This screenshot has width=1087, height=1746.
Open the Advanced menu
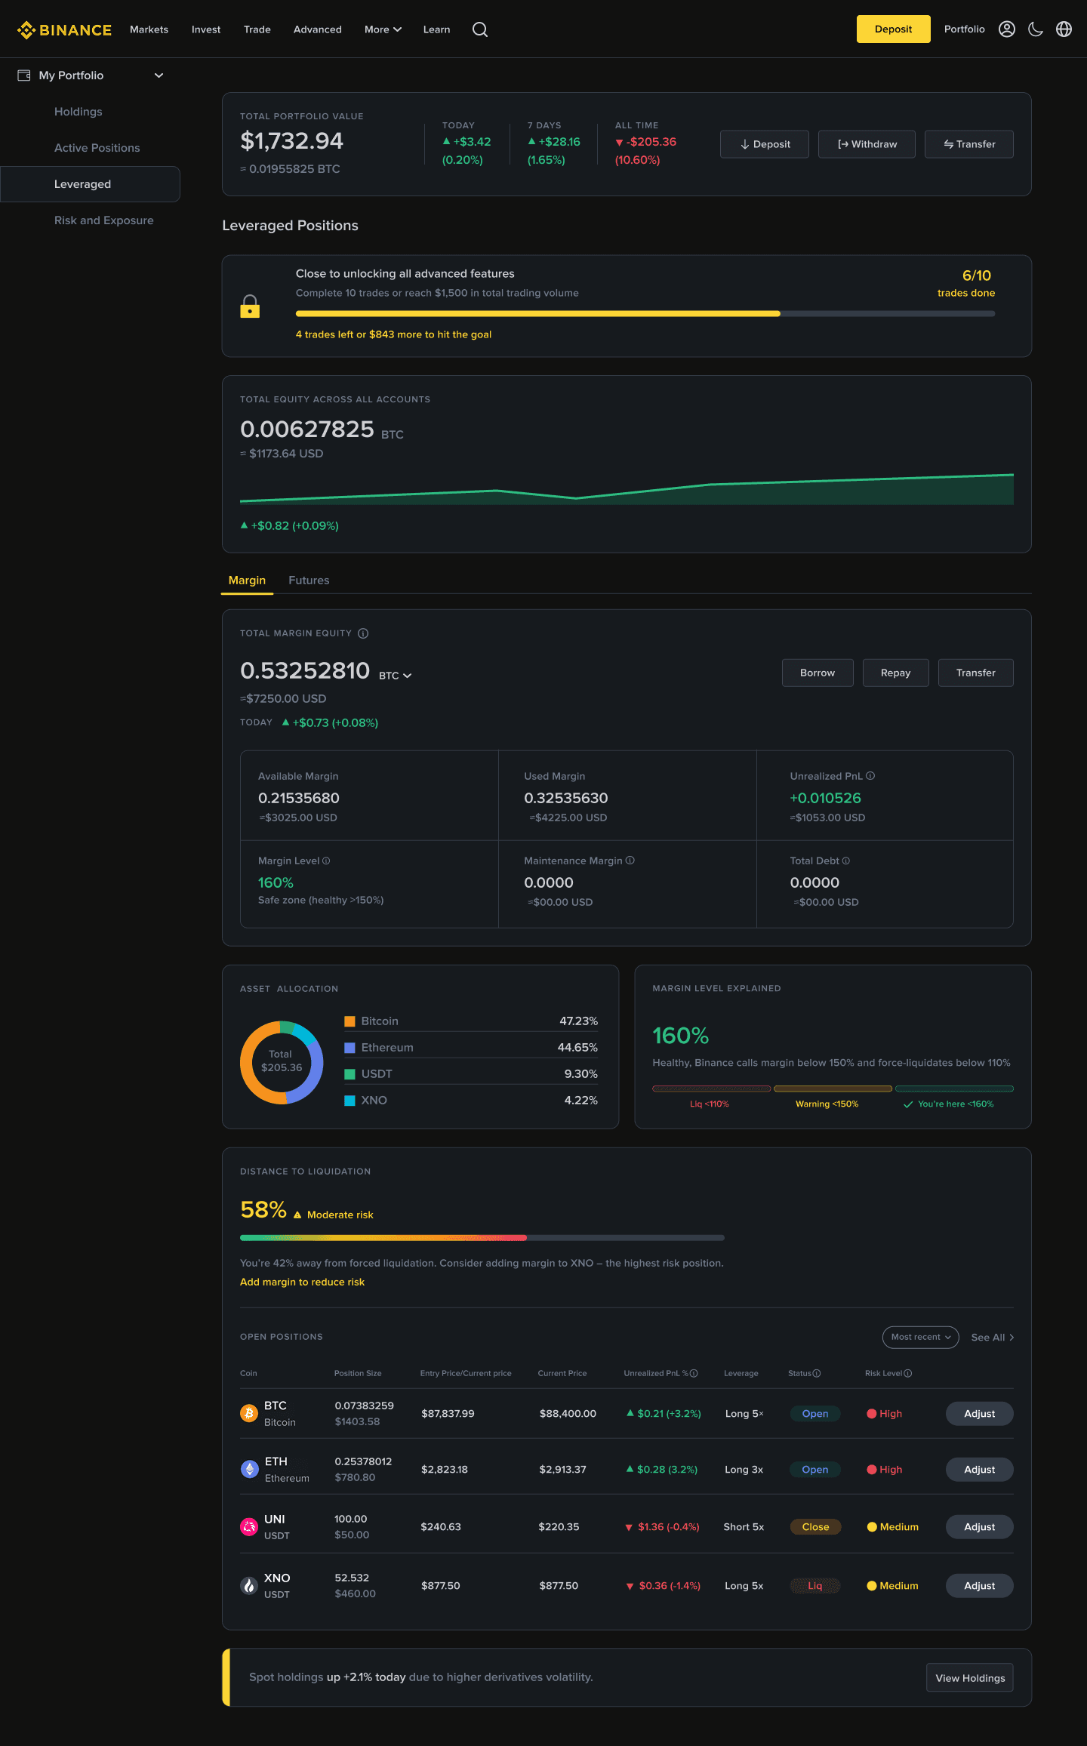tap(318, 29)
